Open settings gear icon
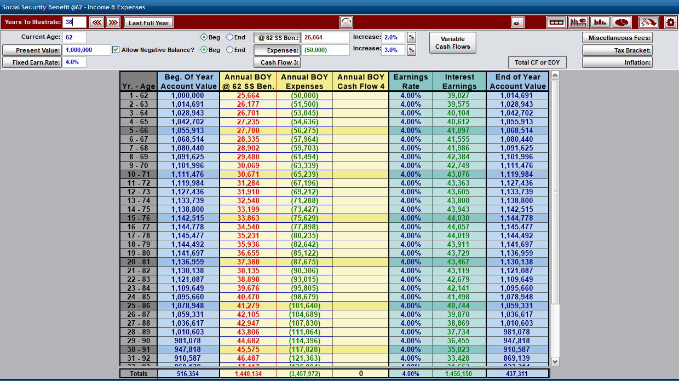Viewport: 679px width, 381px height. point(671,22)
